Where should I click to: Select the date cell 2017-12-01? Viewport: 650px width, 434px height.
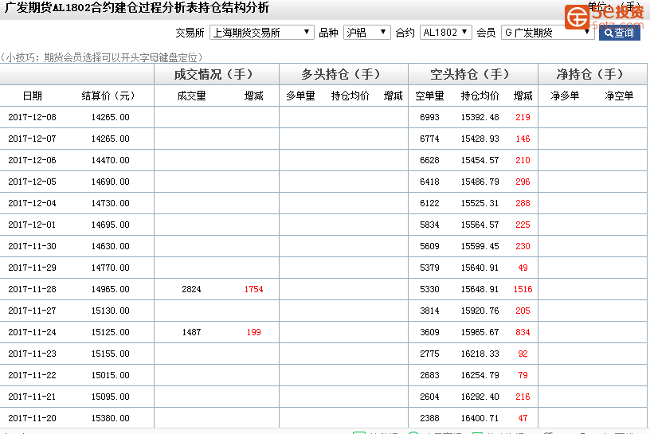coord(32,225)
